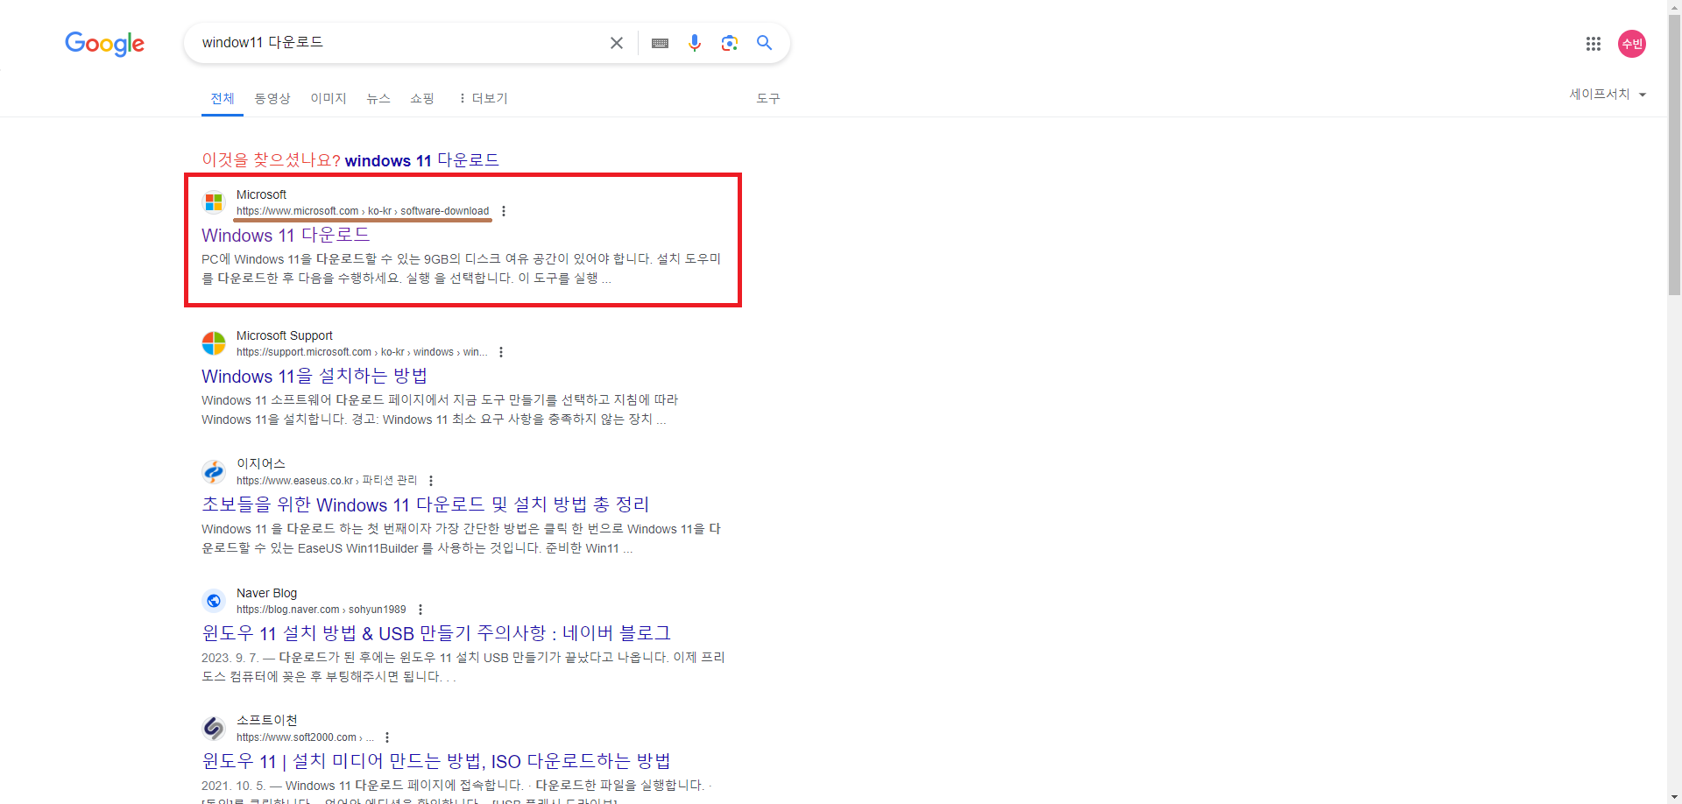Screen dimensions: 1682x804
Task: Click the magnifying glass search button
Action: pos(765,43)
